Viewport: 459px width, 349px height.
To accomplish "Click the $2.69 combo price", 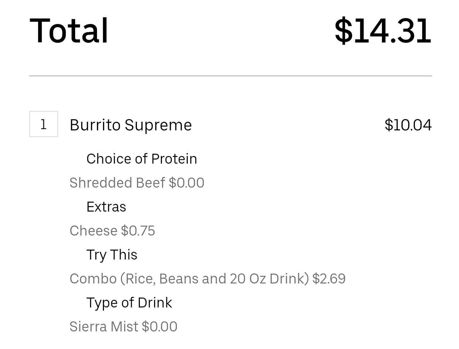I will 329,279.
